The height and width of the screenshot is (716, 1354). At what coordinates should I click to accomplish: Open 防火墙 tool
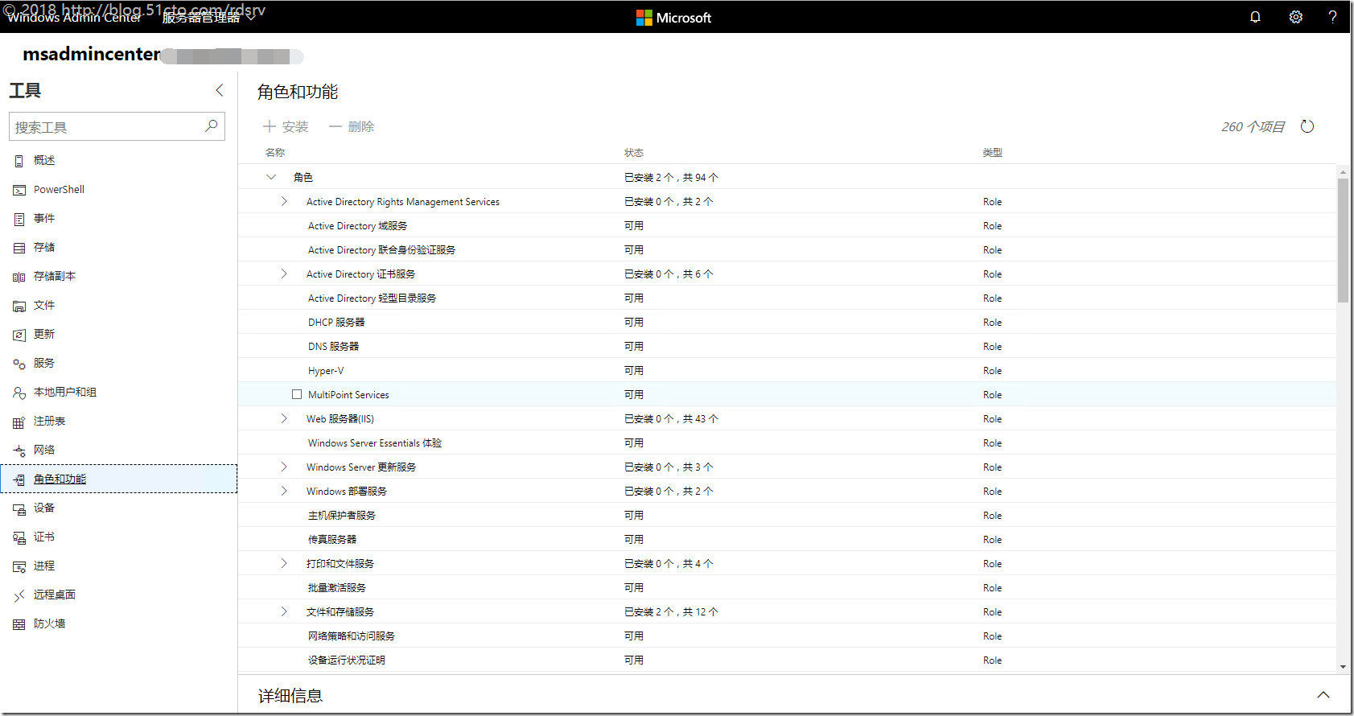click(118, 624)
